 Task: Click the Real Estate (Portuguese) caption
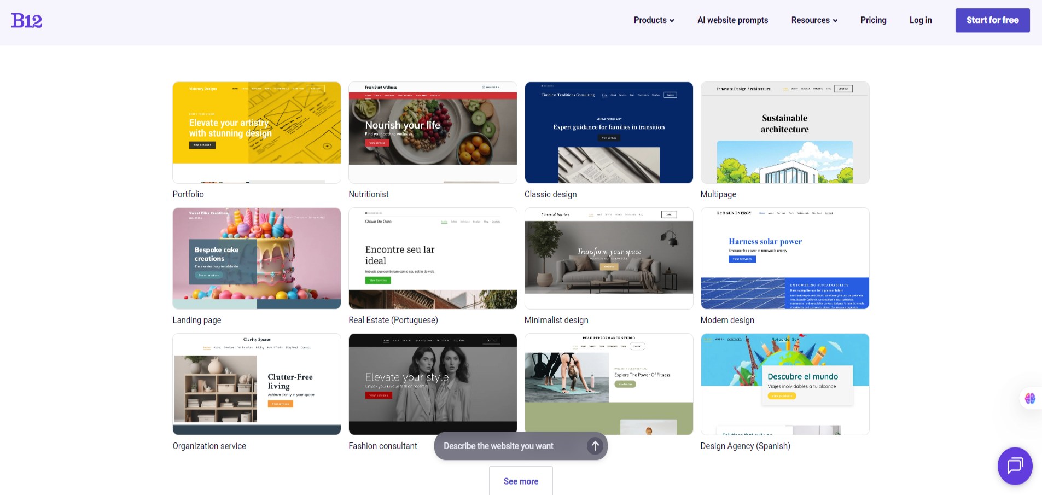(x=393, y=320)
